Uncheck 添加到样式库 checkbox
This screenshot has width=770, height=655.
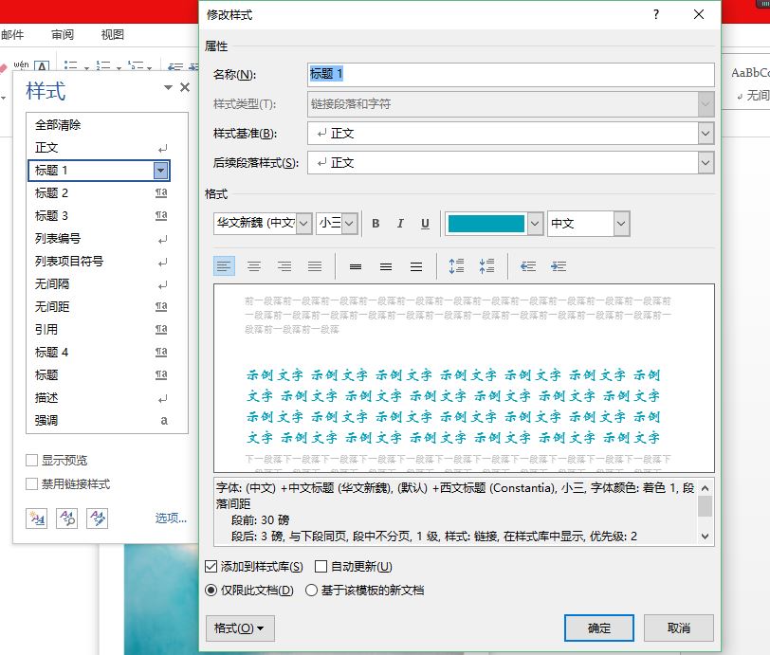coord(211,567)
